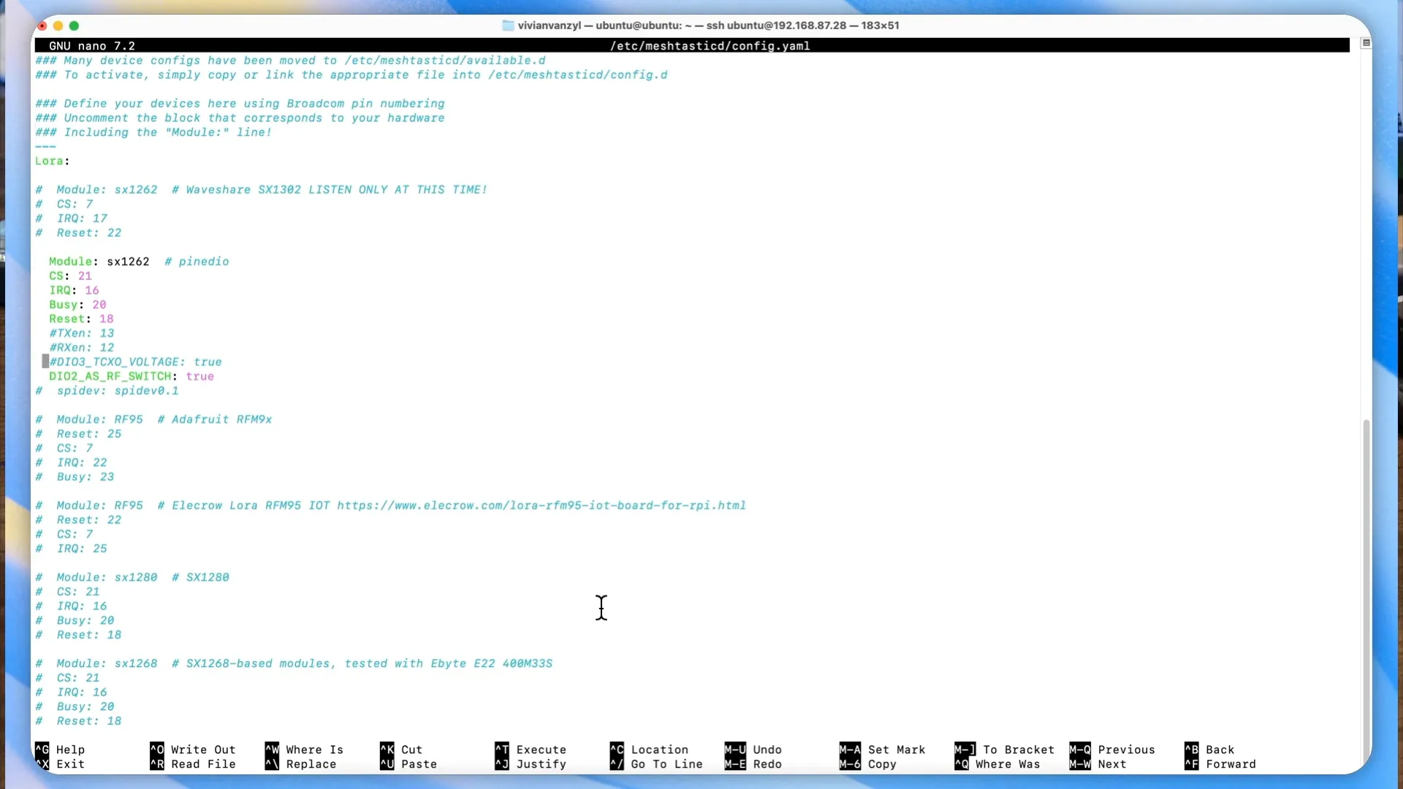Place cursor on the Lora: line
The width and height of the screenshot is (1403, 789).
tap(53, 161)
